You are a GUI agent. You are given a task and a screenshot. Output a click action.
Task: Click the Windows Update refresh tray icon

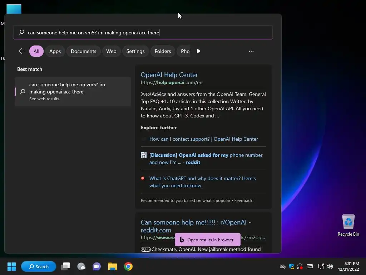click(x=300, y=266)
